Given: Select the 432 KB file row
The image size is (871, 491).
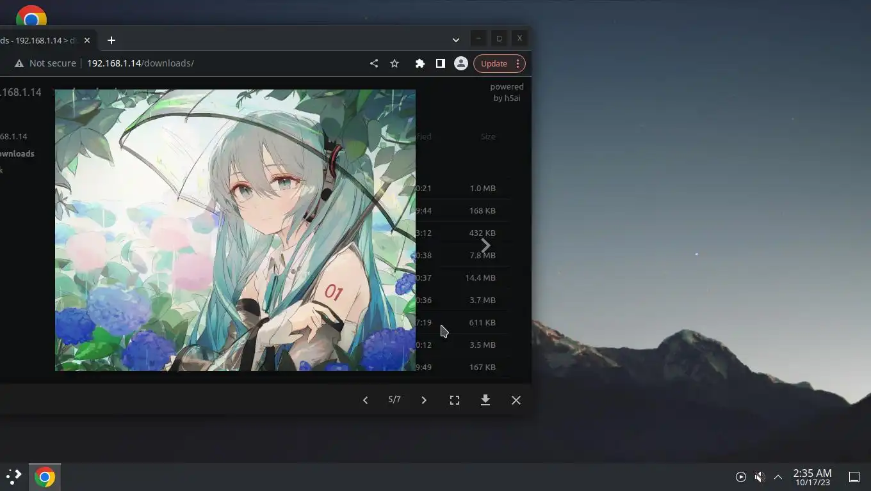Looking at the screenshot, I should point(462,233).
